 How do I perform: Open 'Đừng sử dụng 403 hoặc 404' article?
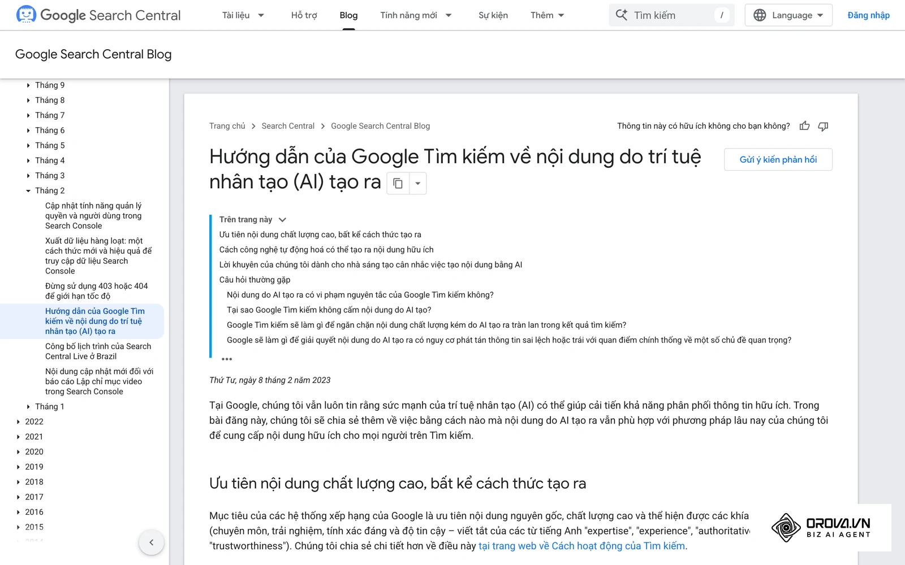(x=96, y=291)
